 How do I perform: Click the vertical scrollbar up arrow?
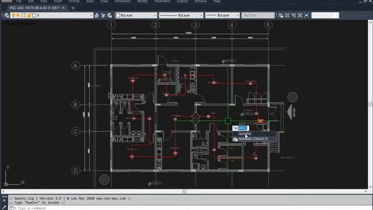pos(370,22)
